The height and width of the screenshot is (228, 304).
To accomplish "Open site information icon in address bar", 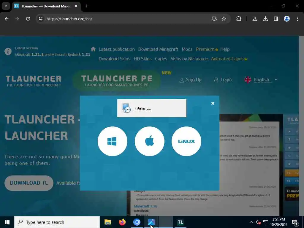I will (40, 19).
